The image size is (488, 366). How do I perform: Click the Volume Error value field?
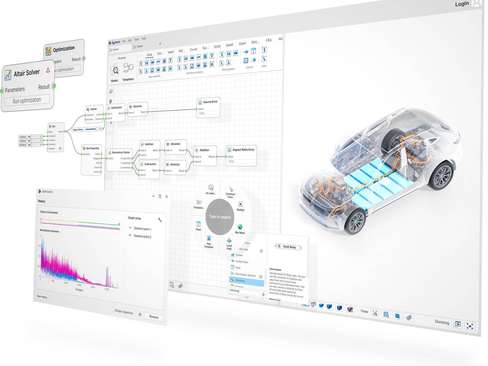pos(208,114)
